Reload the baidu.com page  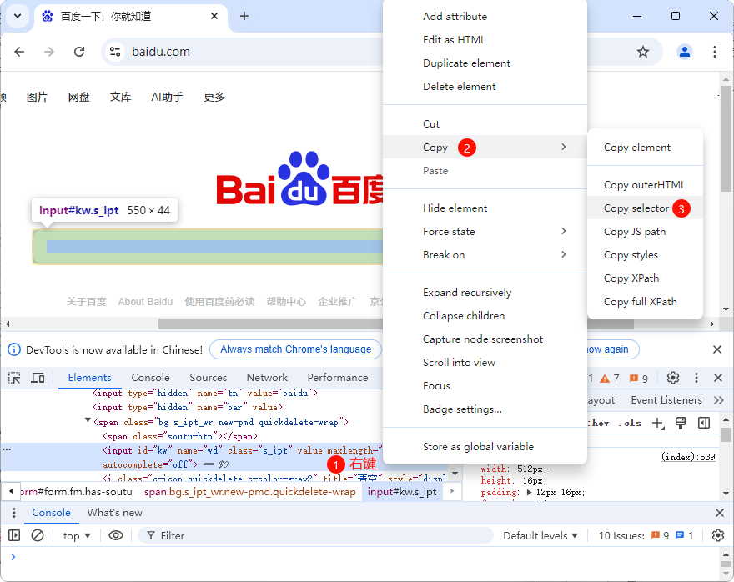79,52
